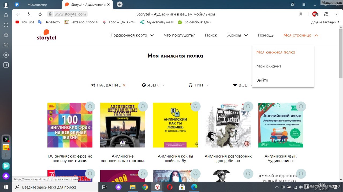This screenshot has height=192, width=343.
Task: Open Task View on the taskbar
Action: [105, 187]
